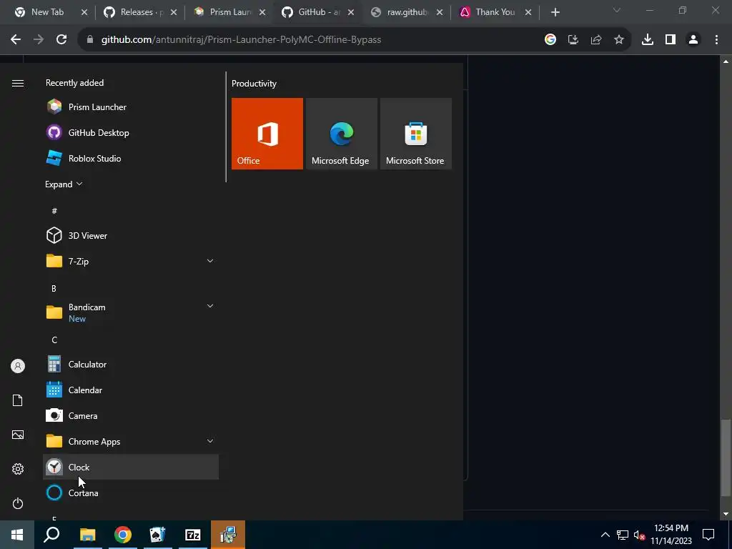Open the Microsoft Edge tile
The image size is (732, 549).
[x=341, y=134]
